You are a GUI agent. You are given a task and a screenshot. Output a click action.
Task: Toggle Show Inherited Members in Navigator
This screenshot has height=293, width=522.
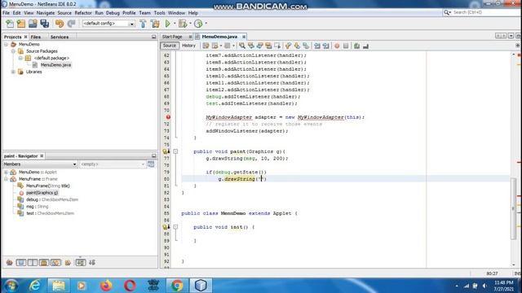(9, 263)
